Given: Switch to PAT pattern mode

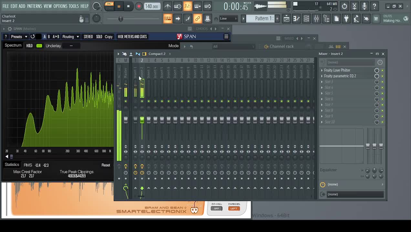Looking at the screenshot, I should (109, 4).
